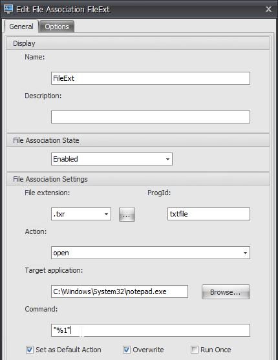Click the Command field containing "%1"

pyautogui.click(x=151, y=330)
